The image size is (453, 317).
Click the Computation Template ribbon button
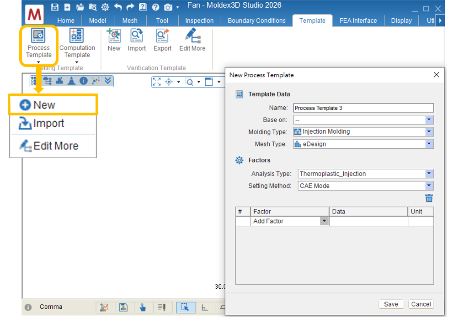(77, 45)
